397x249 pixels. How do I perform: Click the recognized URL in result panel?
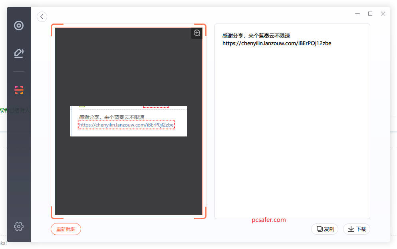(x=276, y=43)
